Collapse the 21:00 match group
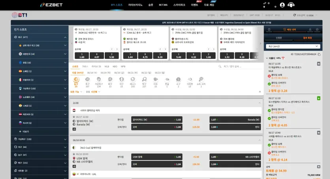Viewport: 330px width, 179px height. (260, 103)
